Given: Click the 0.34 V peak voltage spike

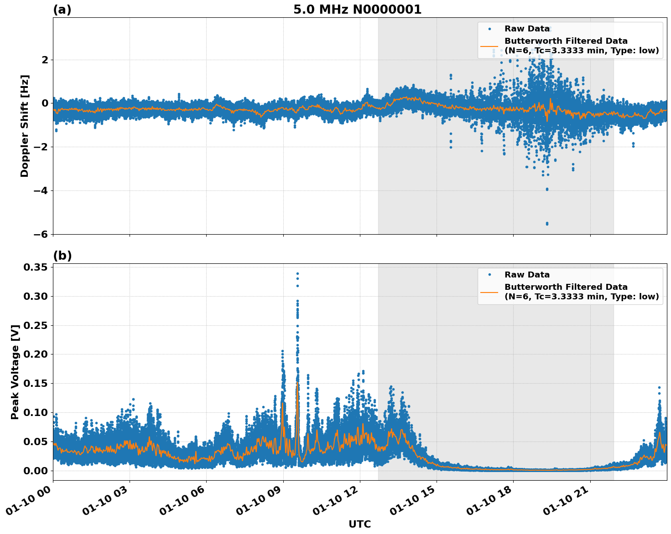Looking at the screenshot, I should tap(297, 272).
